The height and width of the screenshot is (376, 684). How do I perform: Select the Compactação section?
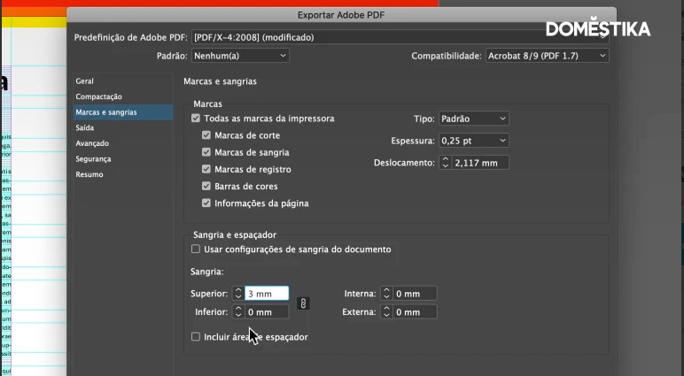123,96
